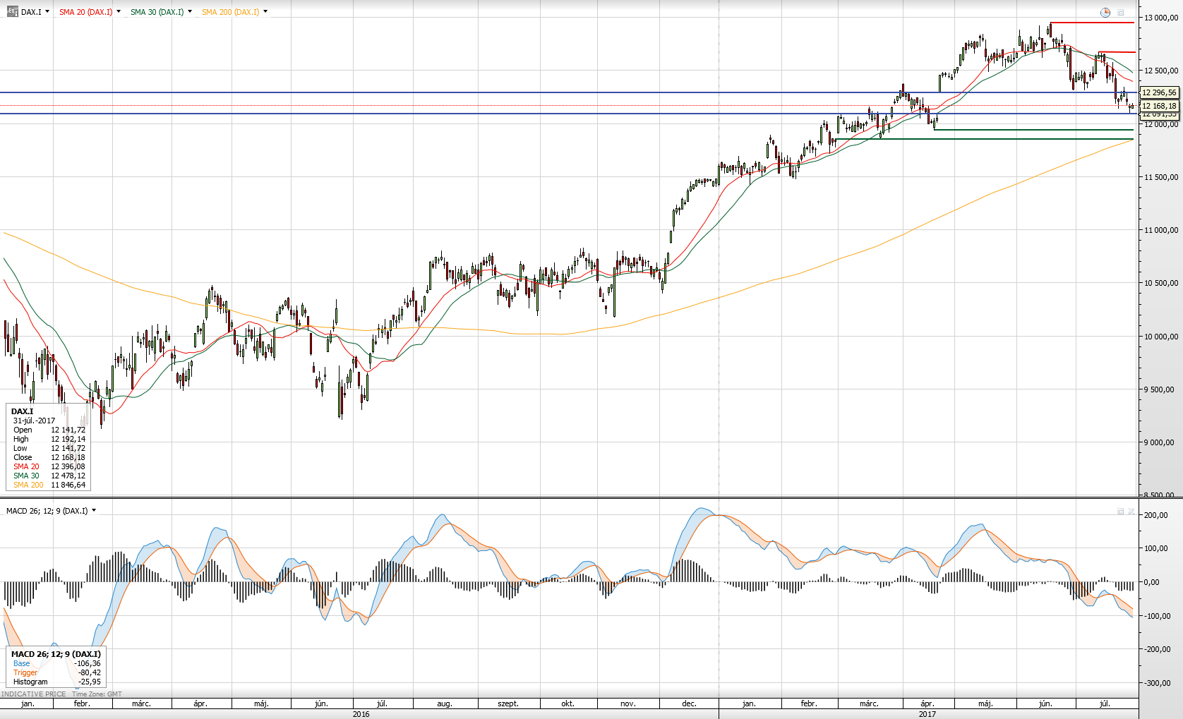Click the máj. 2017 month label on the time axis

click(985, 703)
